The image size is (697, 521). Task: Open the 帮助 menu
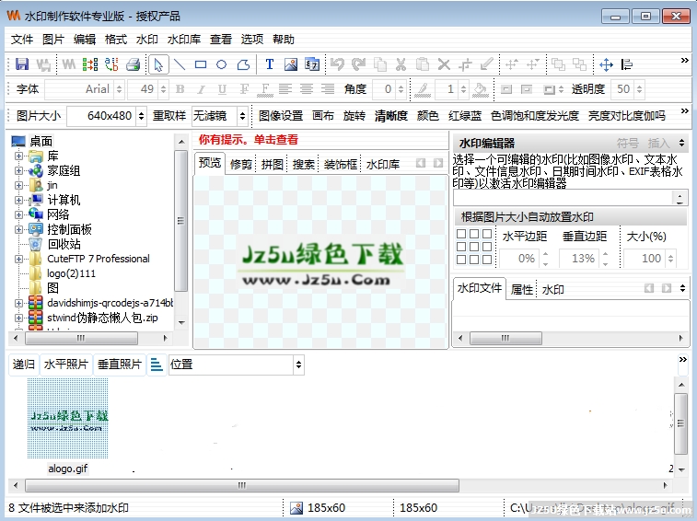coord(284,40)
